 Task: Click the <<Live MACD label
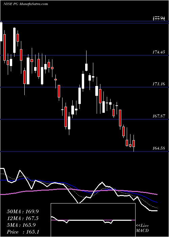pyautogui.click(x=142, y=228)
